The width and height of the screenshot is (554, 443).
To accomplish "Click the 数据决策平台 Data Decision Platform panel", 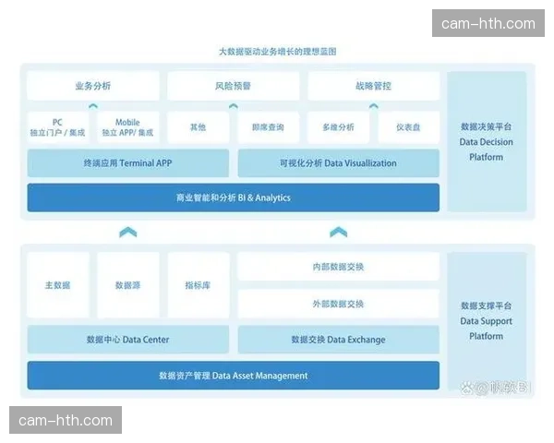I will [487, 141].
